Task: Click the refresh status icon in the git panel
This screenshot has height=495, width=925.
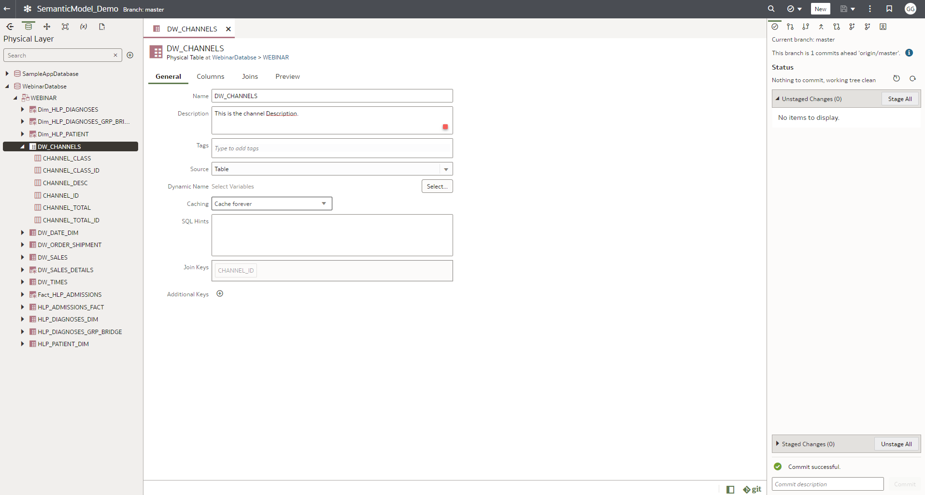Action: coord(912,78)
